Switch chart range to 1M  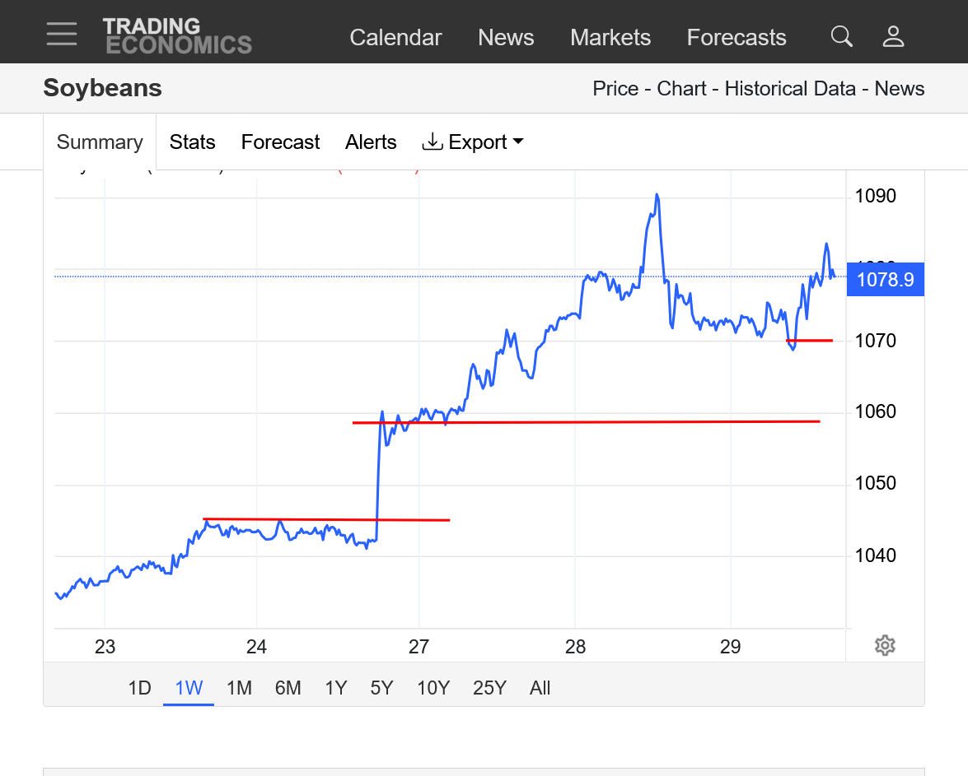point(239,688)
